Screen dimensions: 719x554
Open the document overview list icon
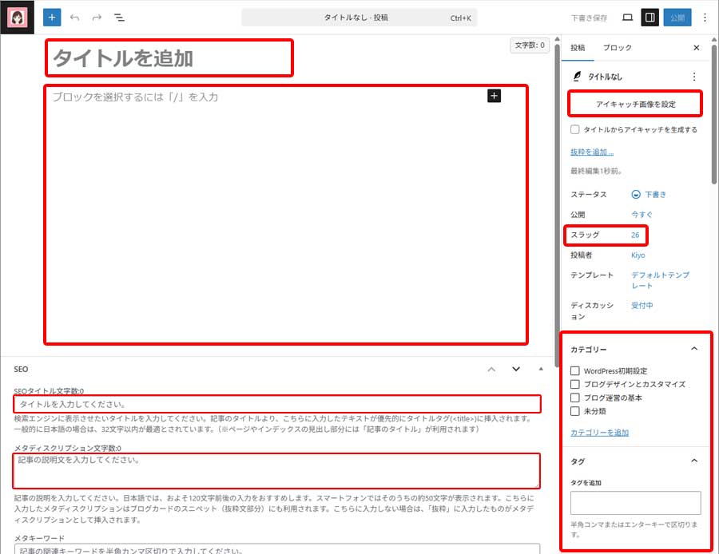click(118, 17)
